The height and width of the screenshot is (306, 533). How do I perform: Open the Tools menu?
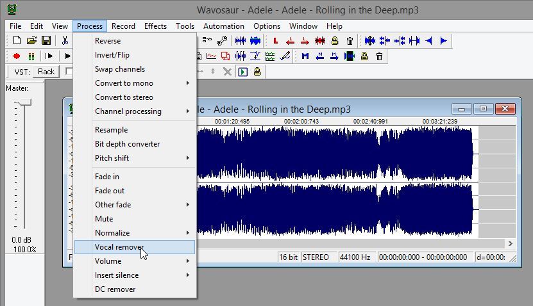point(185,26)
